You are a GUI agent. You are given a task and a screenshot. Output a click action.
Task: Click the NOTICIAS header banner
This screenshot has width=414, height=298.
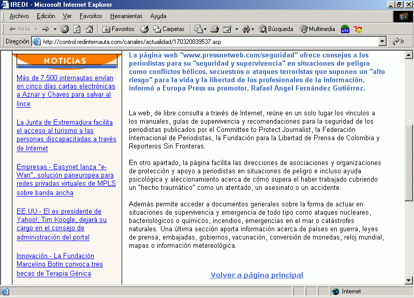click(x=67, y=61)
